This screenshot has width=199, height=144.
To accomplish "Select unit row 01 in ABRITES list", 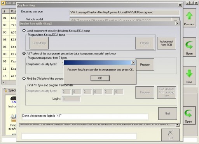I will (x=9, y=18).
